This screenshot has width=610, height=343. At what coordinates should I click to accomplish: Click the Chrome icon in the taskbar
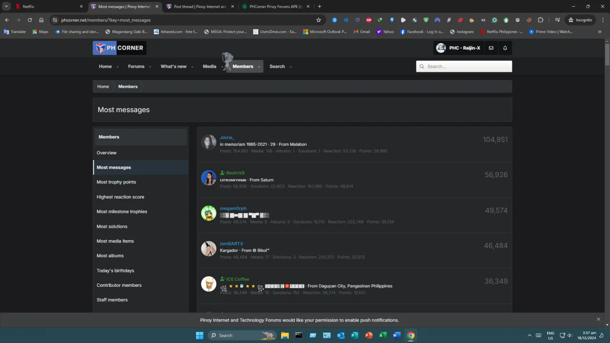(x=411, y=335)
